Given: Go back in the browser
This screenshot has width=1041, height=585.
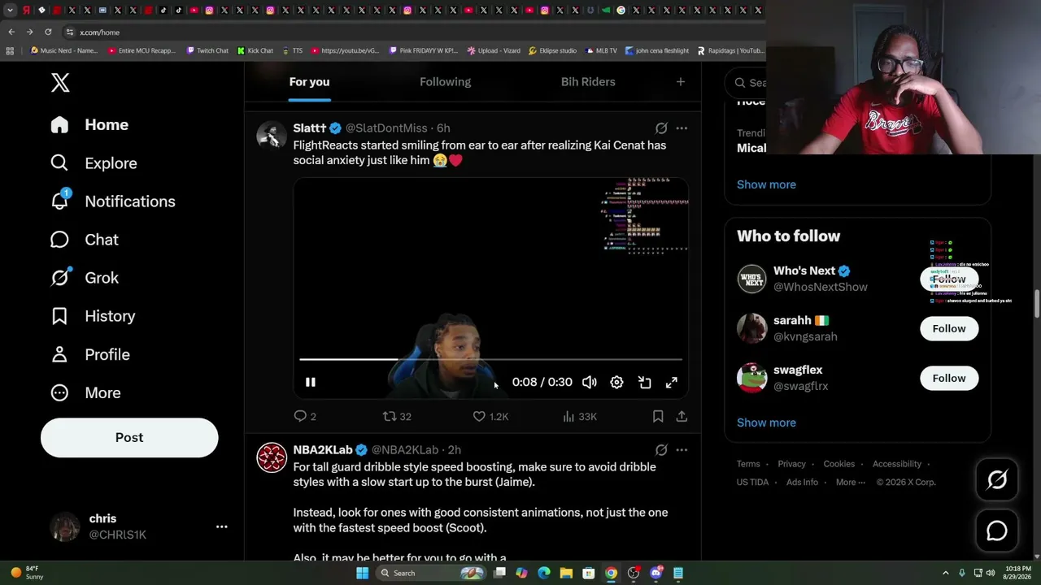Looking at the screenshot, I should pos(11,32).
